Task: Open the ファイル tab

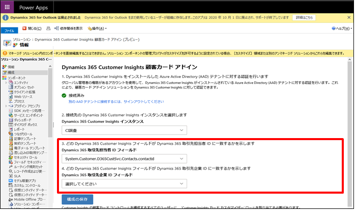Action: pos(9,31)
